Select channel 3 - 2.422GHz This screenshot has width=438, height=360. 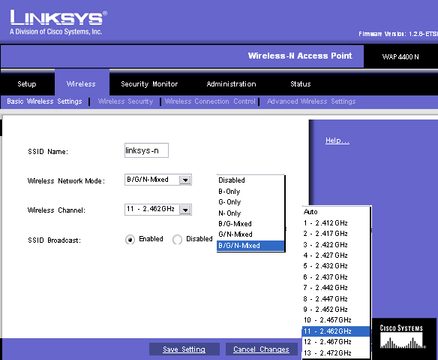(x=336, y=245)
